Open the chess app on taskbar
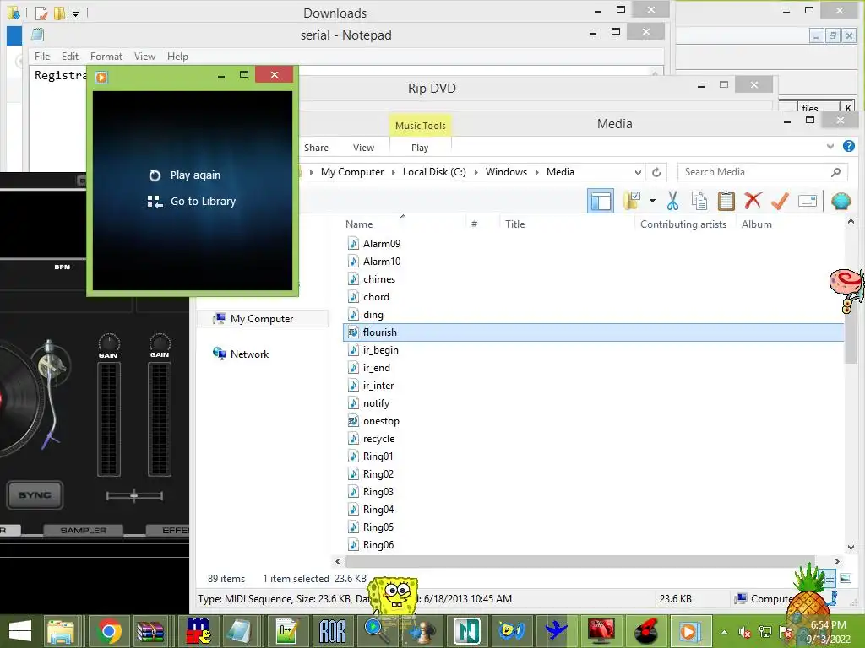This screenshot has width=865, height=648. [421, 631]
